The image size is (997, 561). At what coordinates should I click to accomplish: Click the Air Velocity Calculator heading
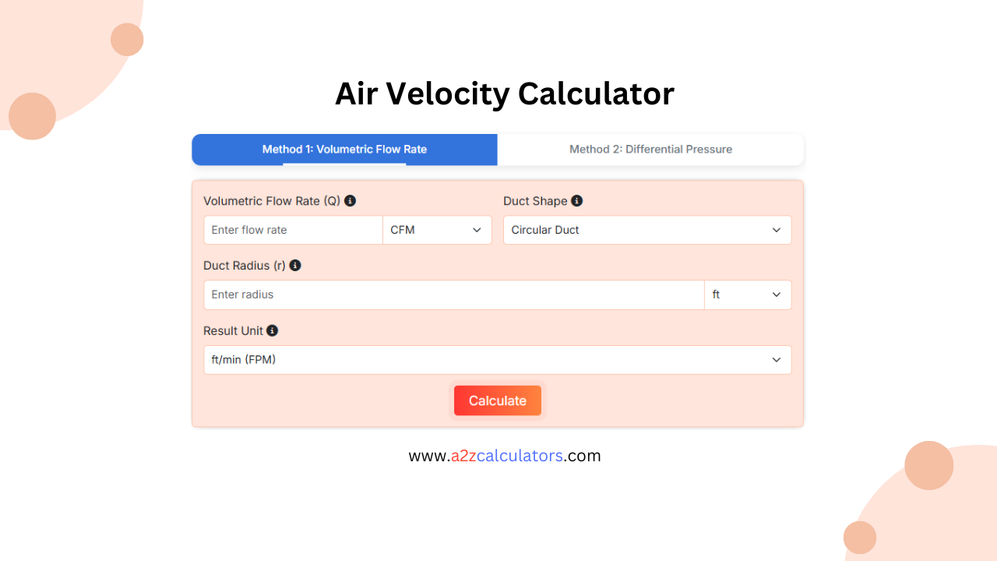(504, 93)
